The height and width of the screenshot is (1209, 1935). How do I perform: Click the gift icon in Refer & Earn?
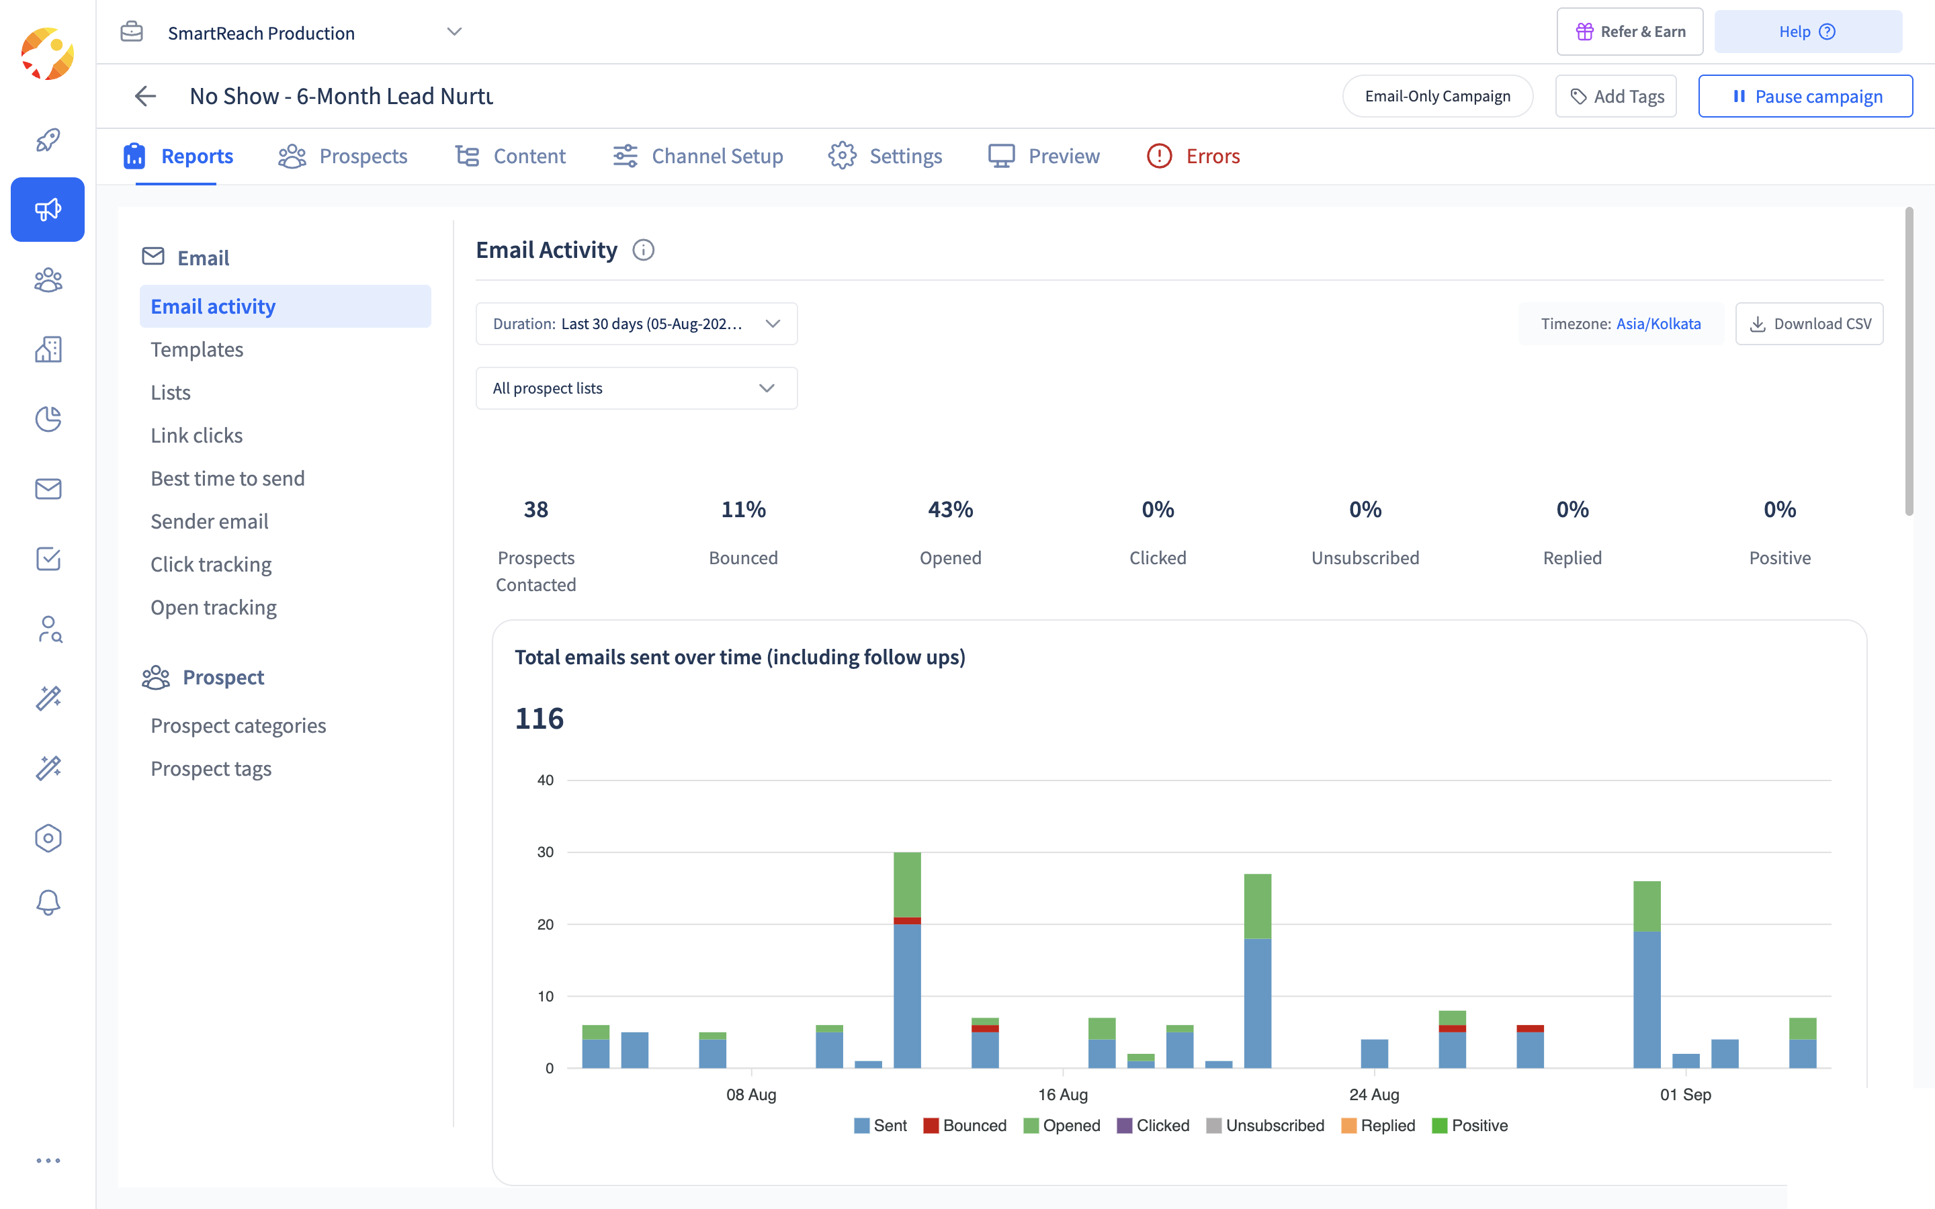[x=1584, y=32]
